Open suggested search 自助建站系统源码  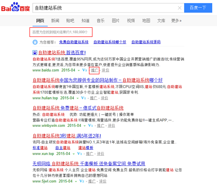pyautogui.click(x=146, y=42)
